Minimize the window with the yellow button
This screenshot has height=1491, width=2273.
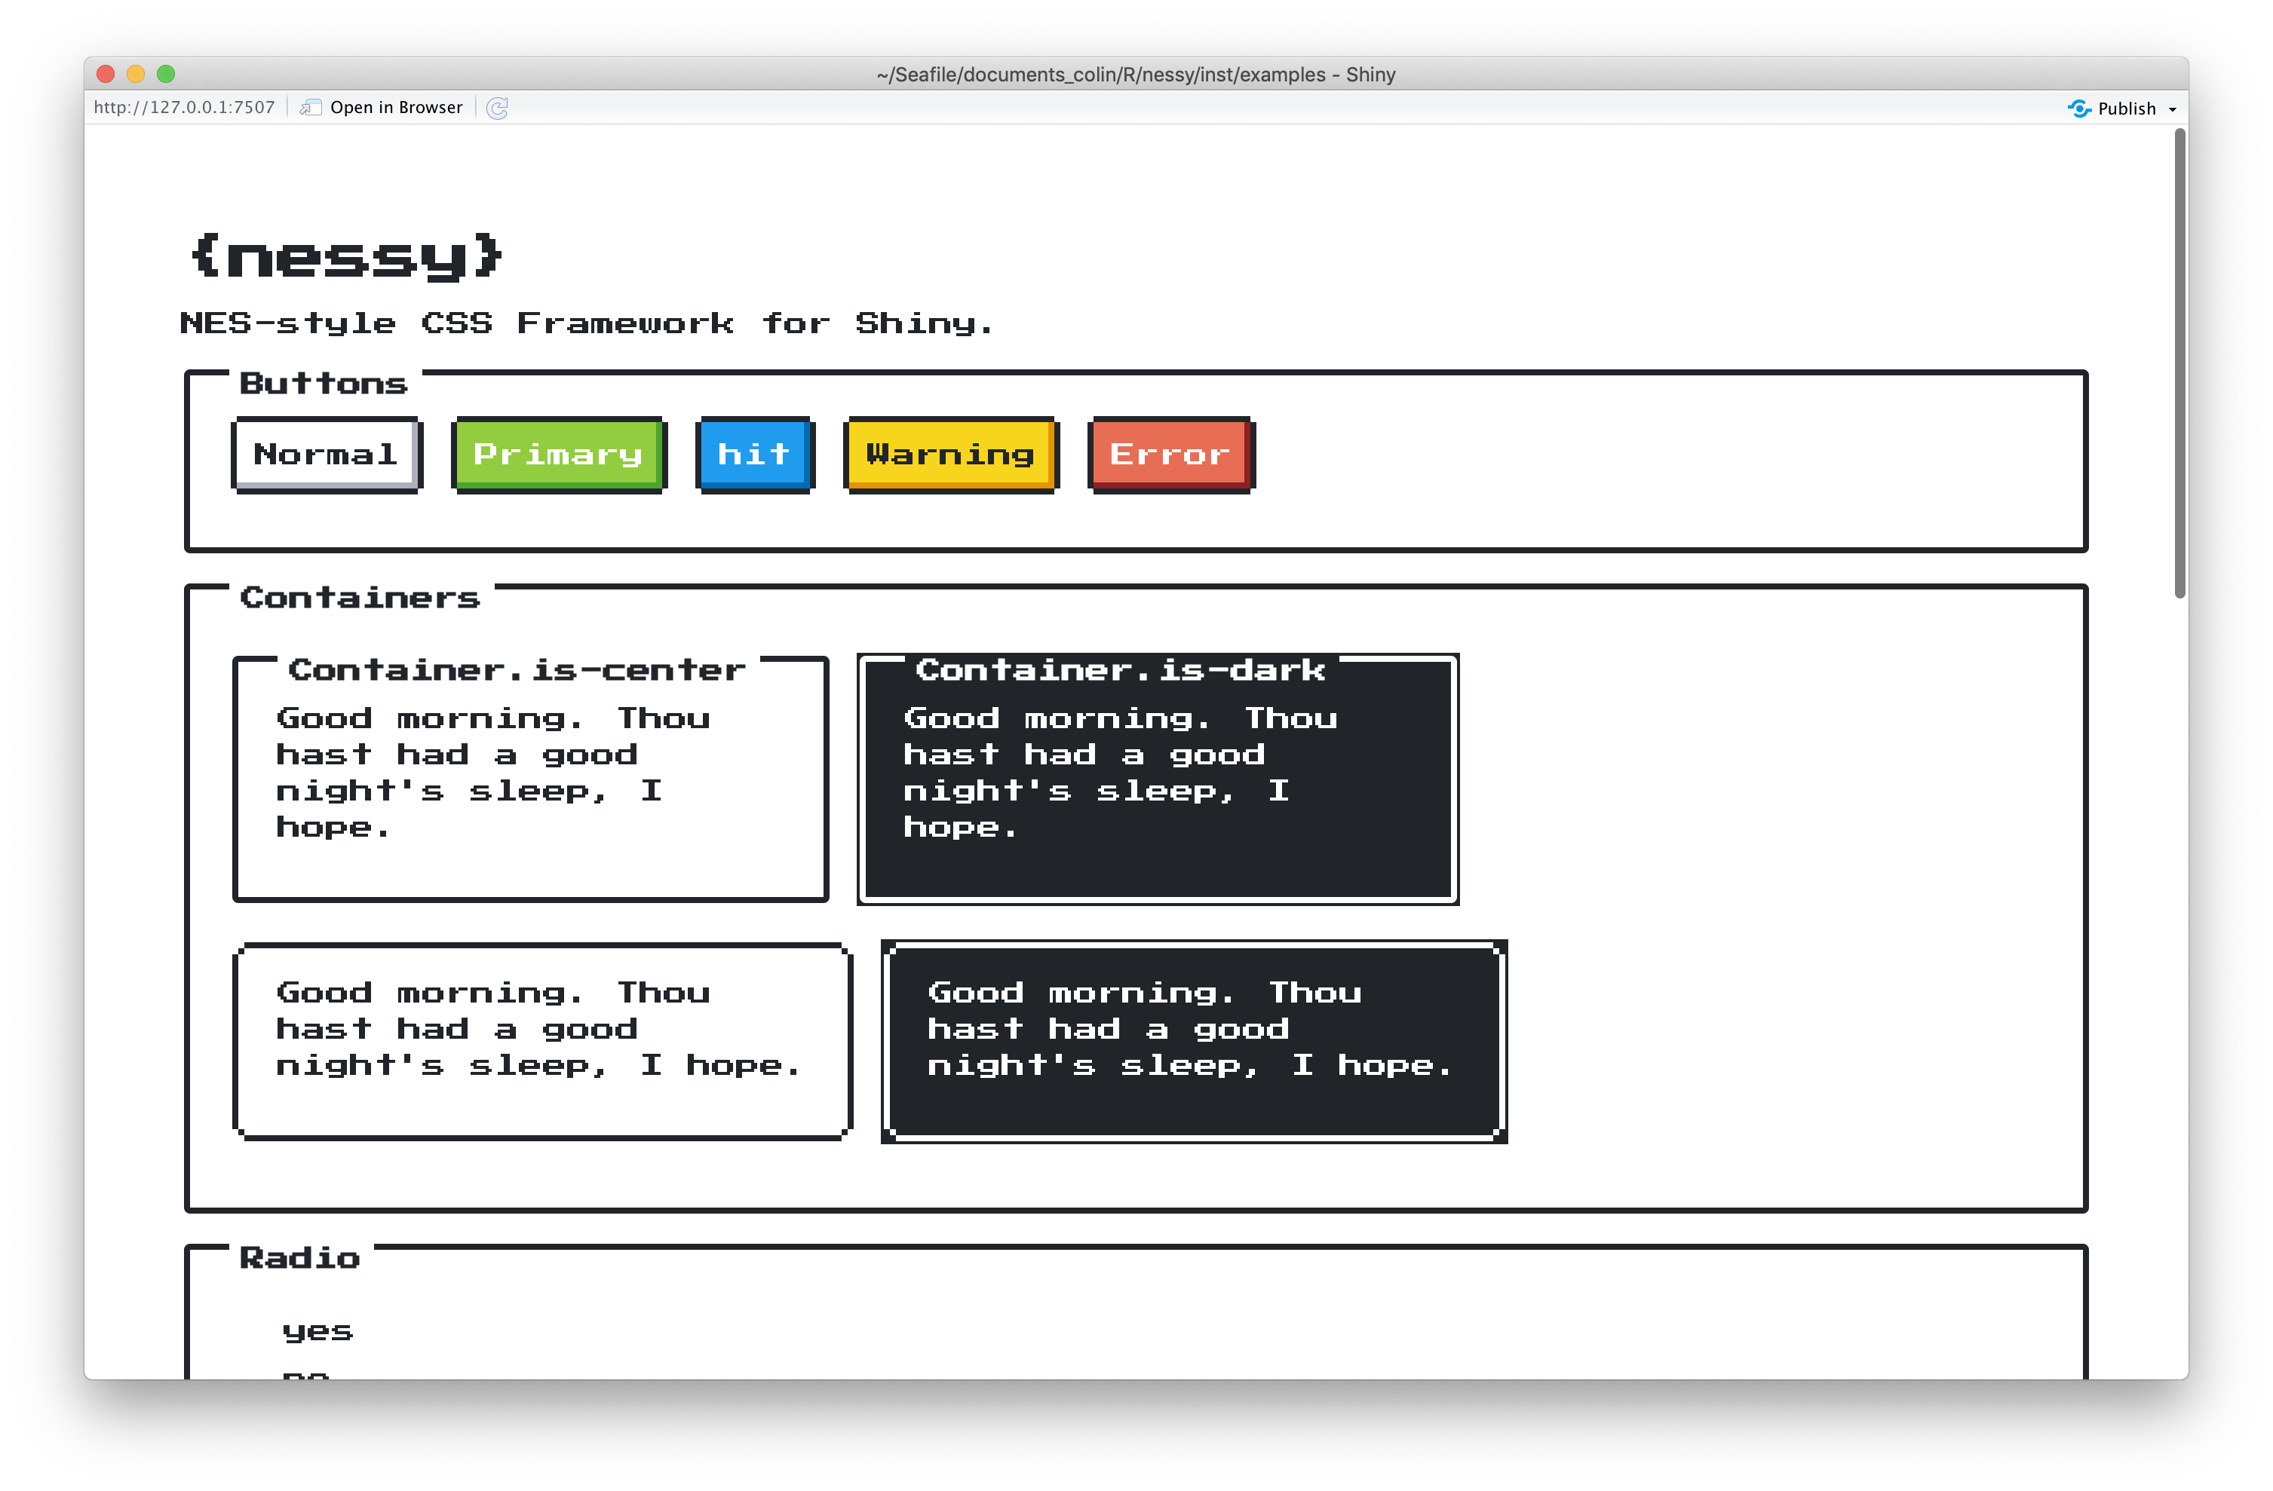click(x=136, y=74)
